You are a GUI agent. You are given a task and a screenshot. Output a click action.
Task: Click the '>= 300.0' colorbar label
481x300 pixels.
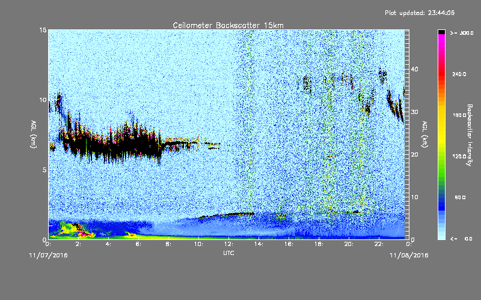click(462, 33)
